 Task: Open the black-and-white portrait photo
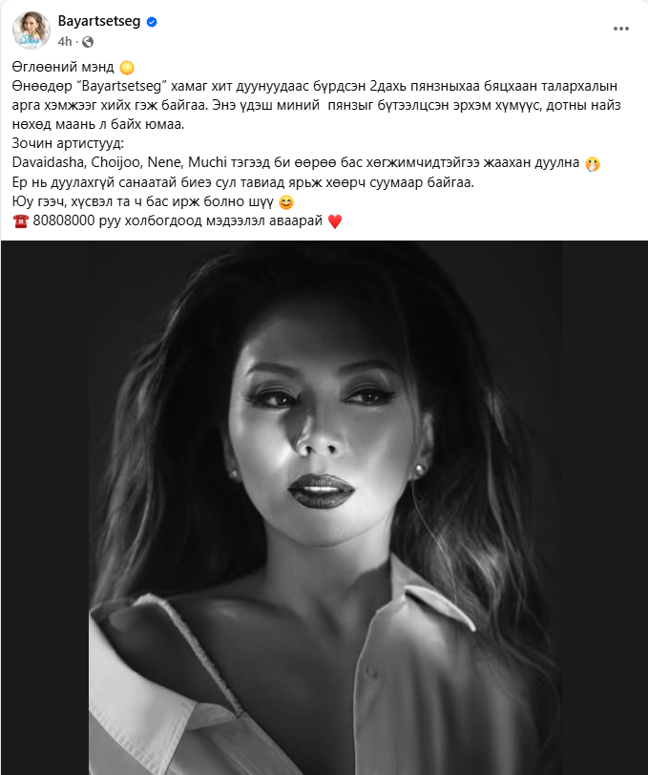coord(324,508)
